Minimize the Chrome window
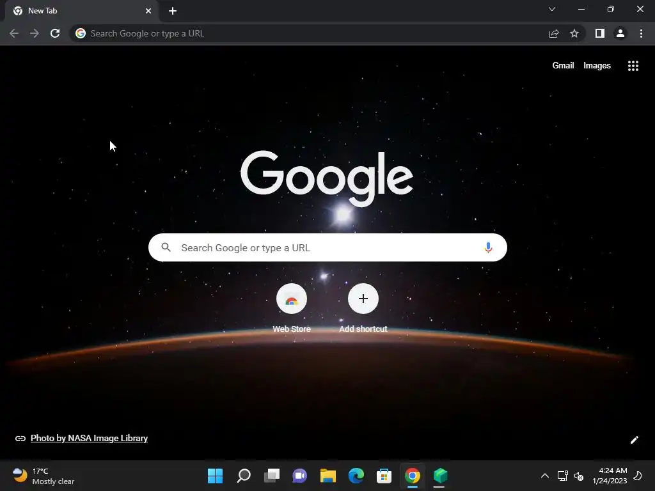Image resolution: width=655 pixels, height=491 pixels. coord(581,9)
